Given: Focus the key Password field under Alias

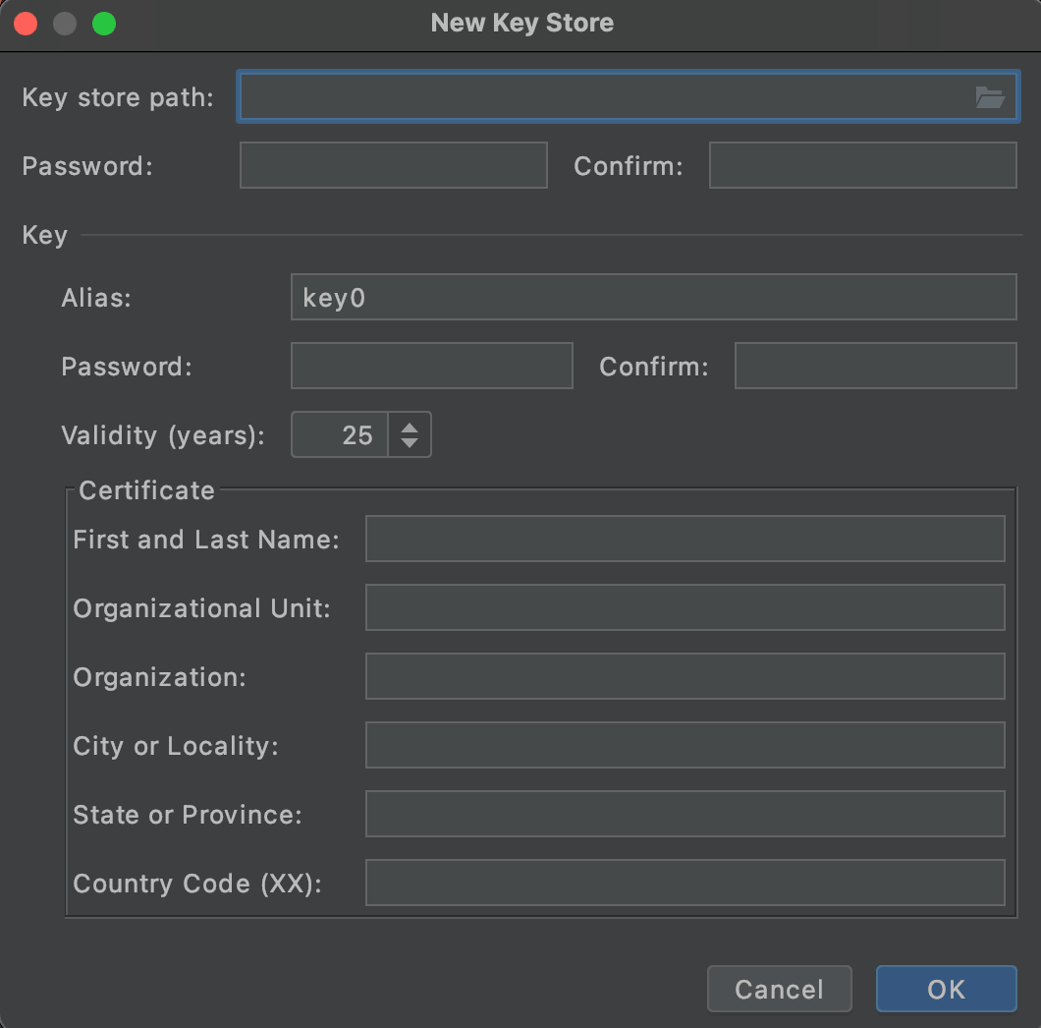Looking at the screenshot, I should pos(431,367).
